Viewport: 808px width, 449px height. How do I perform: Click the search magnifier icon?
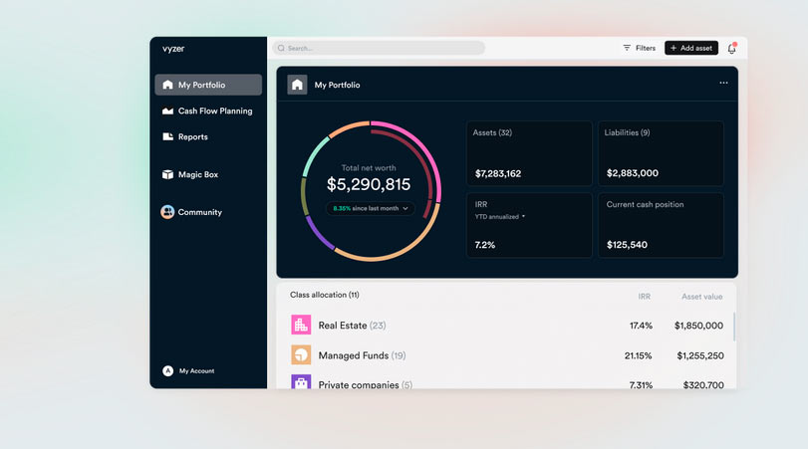pyautogui.click(x=281, y=48)
